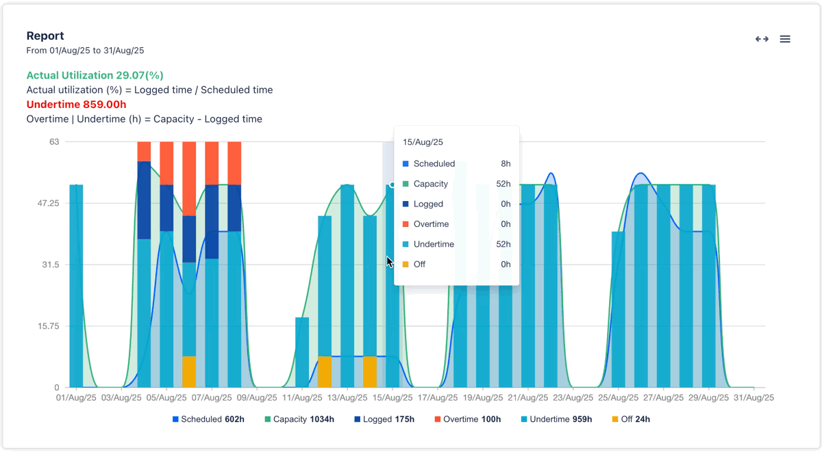Click the short undertime bar at 11/Aug/25

302,352
